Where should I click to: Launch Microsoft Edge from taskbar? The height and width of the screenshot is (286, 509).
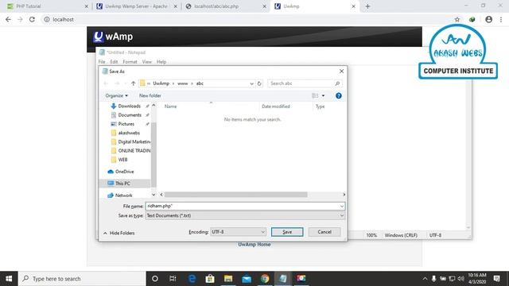point(192,279)
